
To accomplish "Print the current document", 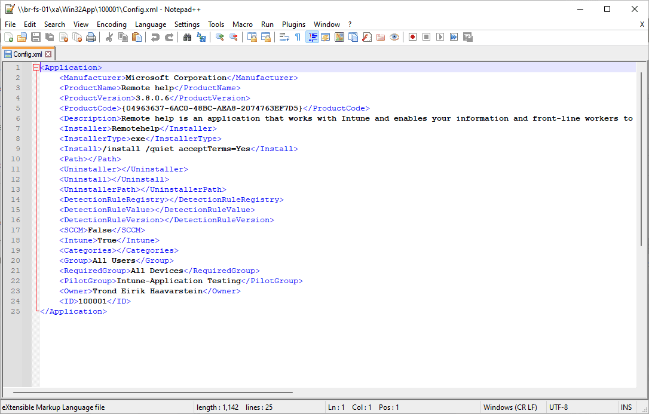I will coord(90,36).
